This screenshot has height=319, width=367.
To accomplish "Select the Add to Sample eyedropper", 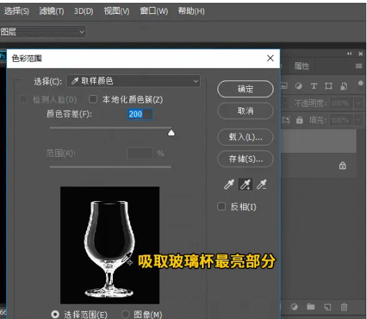I will click(245, 184).
